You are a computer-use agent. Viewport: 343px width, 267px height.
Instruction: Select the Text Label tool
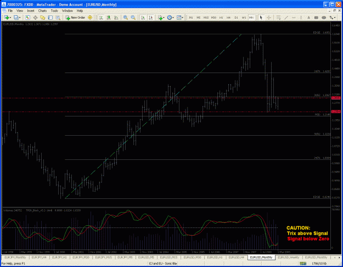316,18
